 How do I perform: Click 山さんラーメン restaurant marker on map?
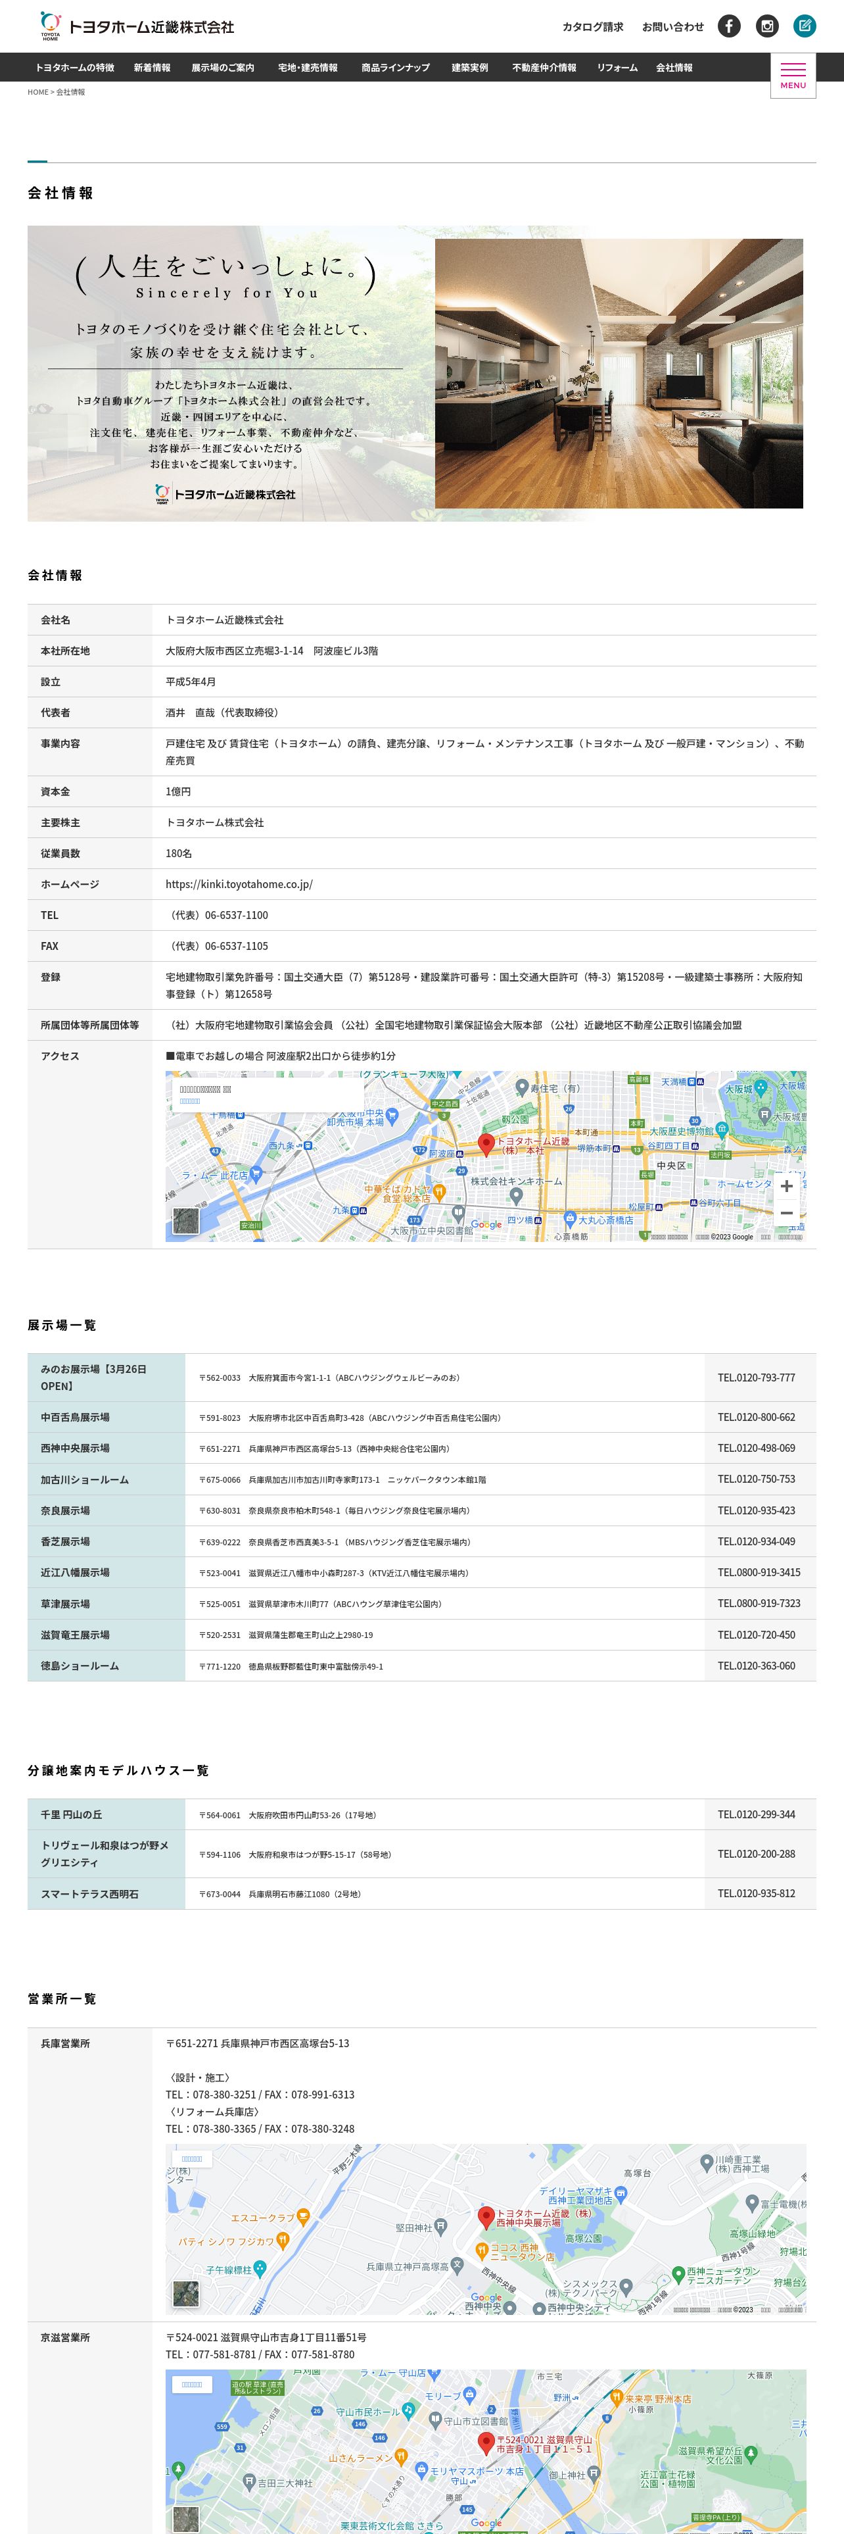(401, 2457)
